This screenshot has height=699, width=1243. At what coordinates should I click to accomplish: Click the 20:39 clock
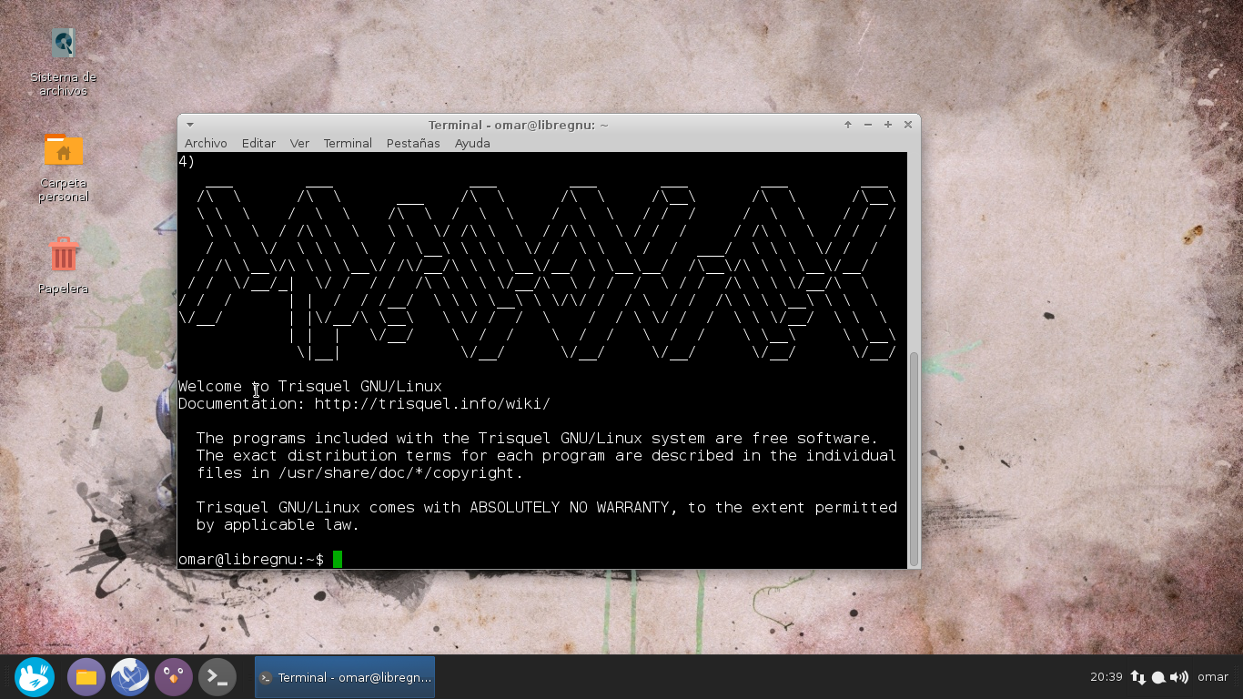pos(1106,677)
